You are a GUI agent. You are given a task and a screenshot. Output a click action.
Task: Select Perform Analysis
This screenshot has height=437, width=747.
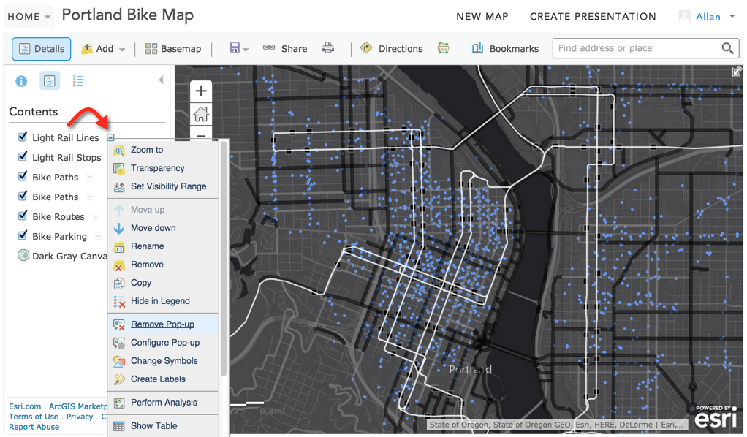[163, 403]
